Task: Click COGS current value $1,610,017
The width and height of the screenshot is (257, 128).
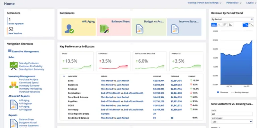Action: point(159,105)
